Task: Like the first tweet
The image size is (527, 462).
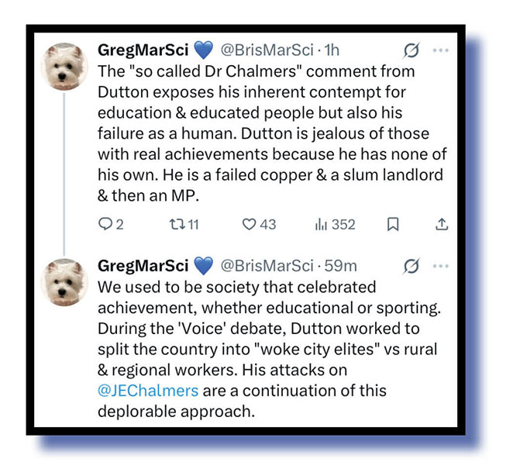Action: click(x=249, y=225)
